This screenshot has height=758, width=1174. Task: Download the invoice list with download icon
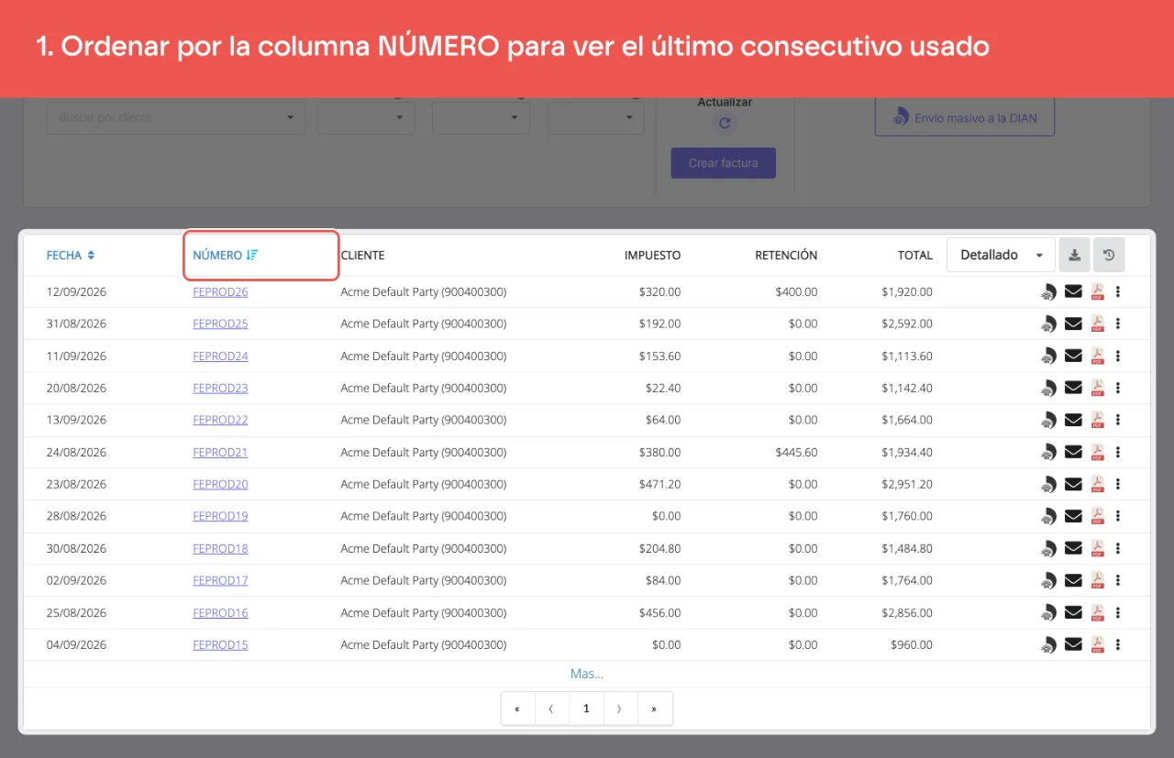[x=1074, y=255]
